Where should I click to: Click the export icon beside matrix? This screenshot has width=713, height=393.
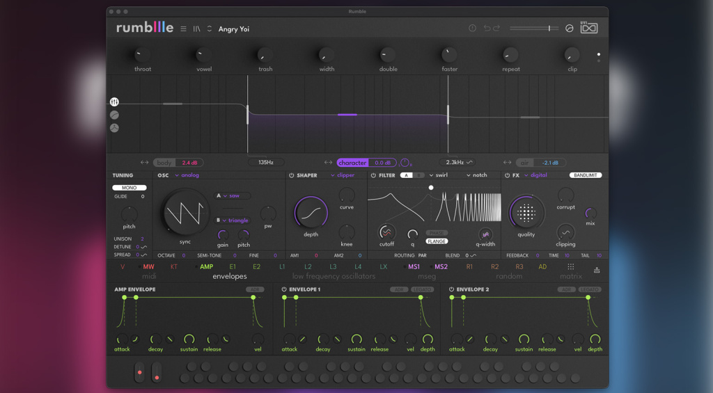point(597,270)
